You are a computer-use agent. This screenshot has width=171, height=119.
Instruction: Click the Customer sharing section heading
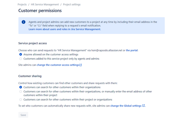click(x=30, y=76)
